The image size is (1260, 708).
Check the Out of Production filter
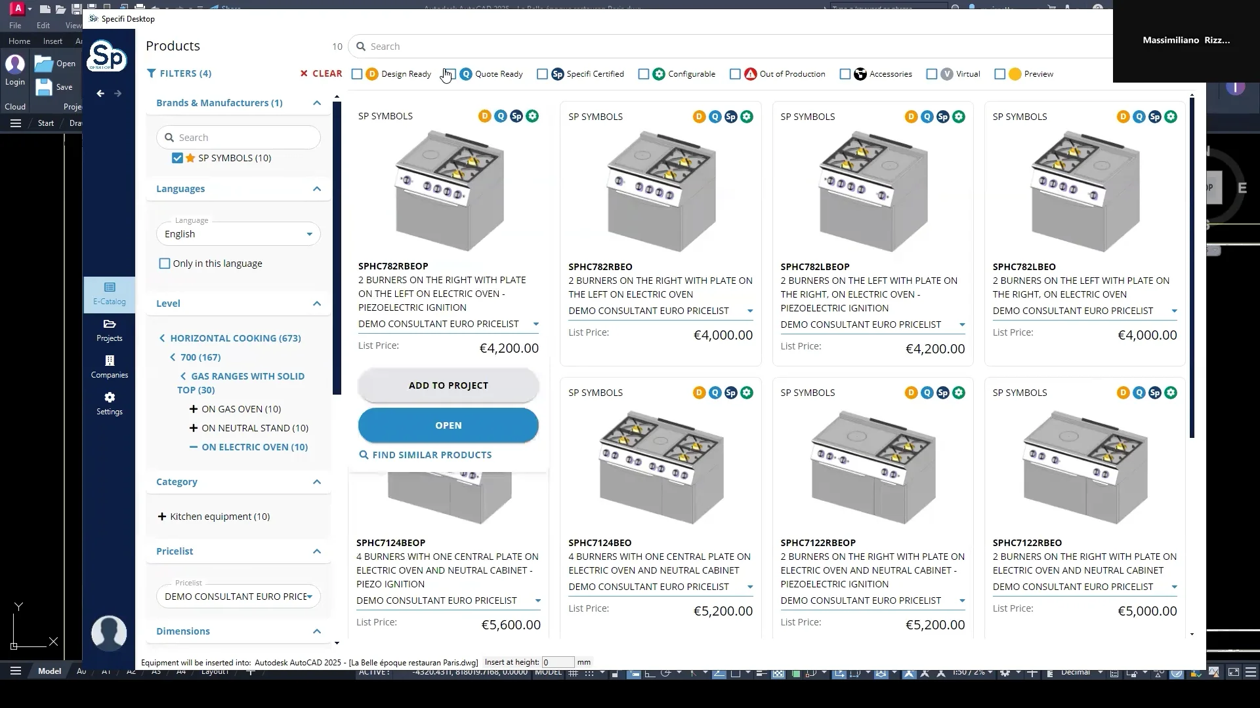click(735, 74)
